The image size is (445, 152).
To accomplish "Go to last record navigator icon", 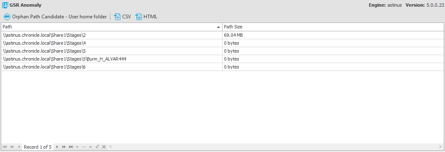I will (x=71, y=147).
